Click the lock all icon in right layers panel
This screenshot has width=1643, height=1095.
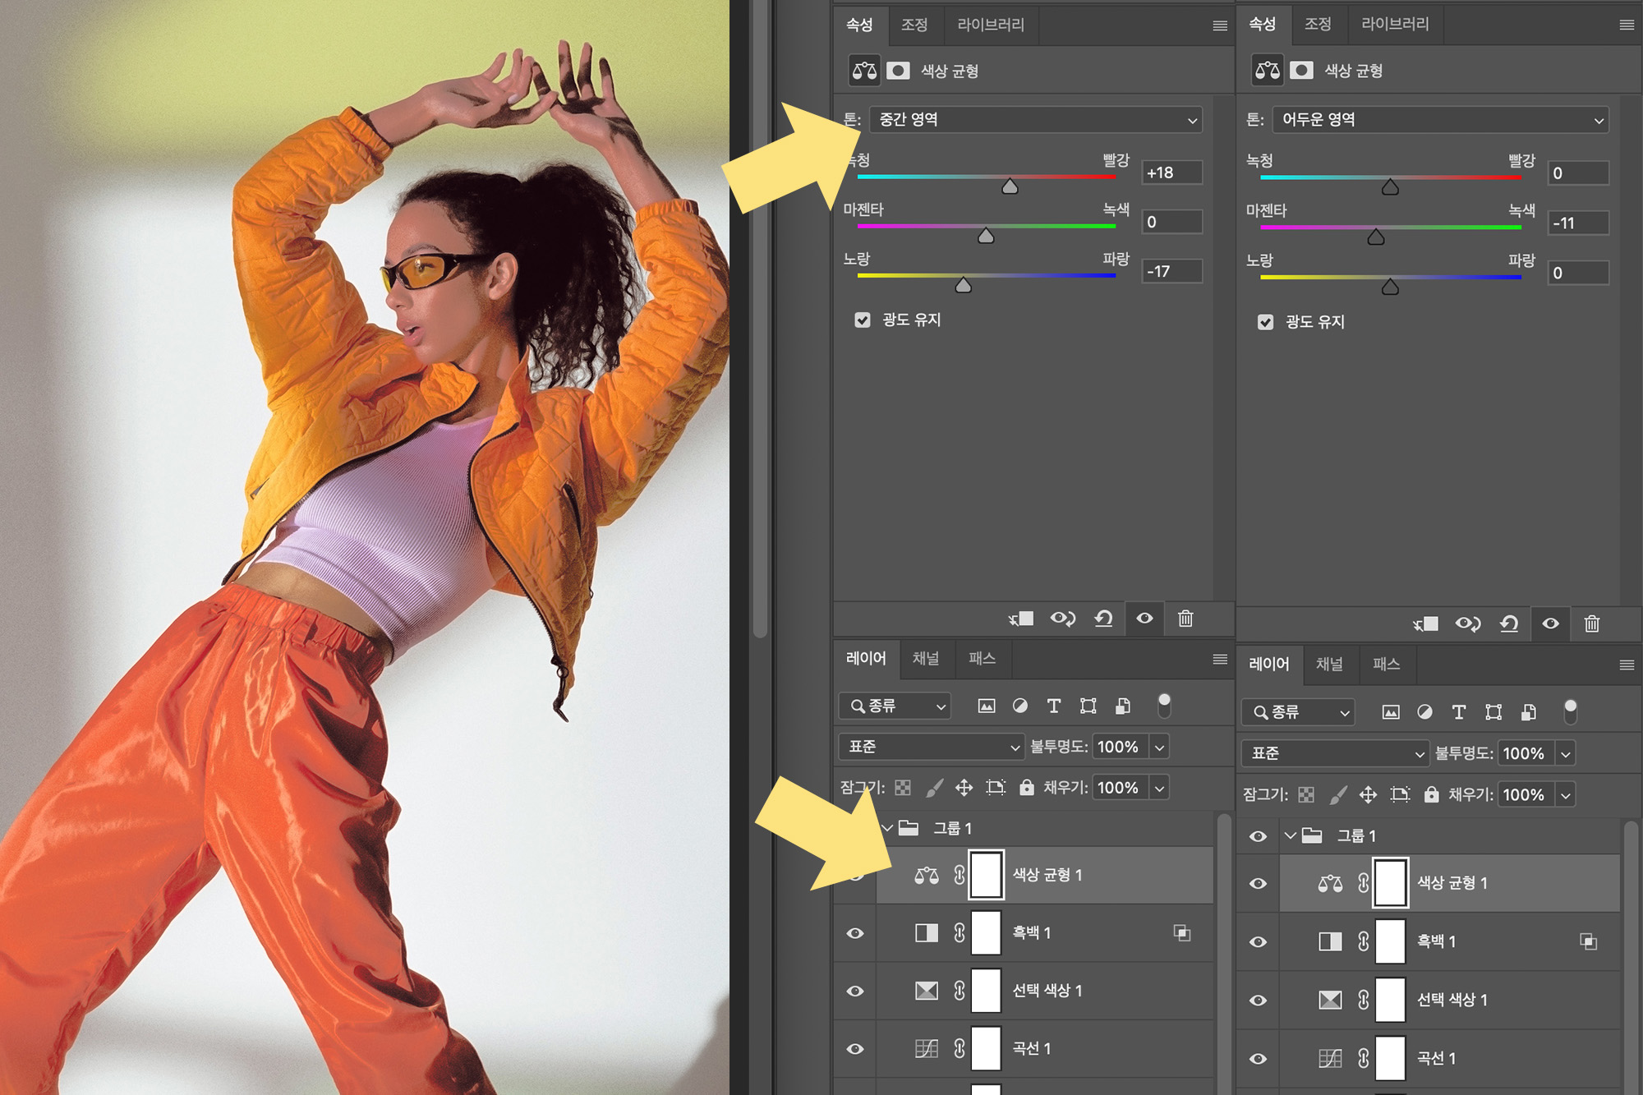click(x=1431, y=794)
